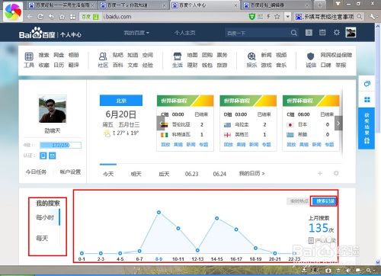Click the second blue certification badge
Image resolution: width=381 pixels, height=276 pixels.
53,156
